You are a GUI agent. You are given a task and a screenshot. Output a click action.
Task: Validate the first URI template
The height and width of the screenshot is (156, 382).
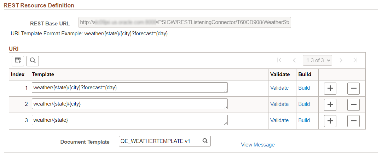(279, 88)
